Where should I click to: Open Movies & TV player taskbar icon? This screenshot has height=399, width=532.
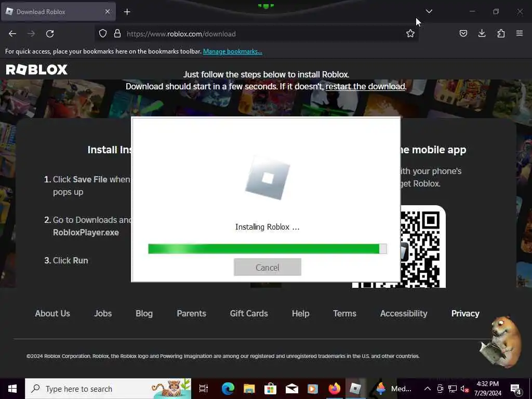click(x=312, y=389)
